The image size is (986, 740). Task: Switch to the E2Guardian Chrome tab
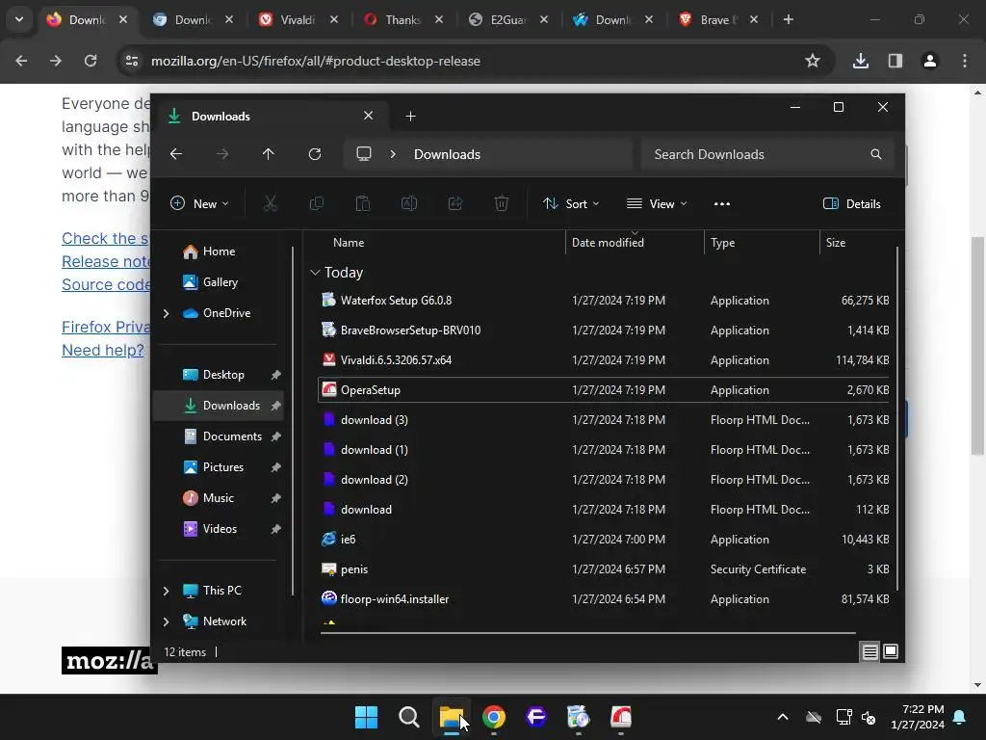(508, 19)
